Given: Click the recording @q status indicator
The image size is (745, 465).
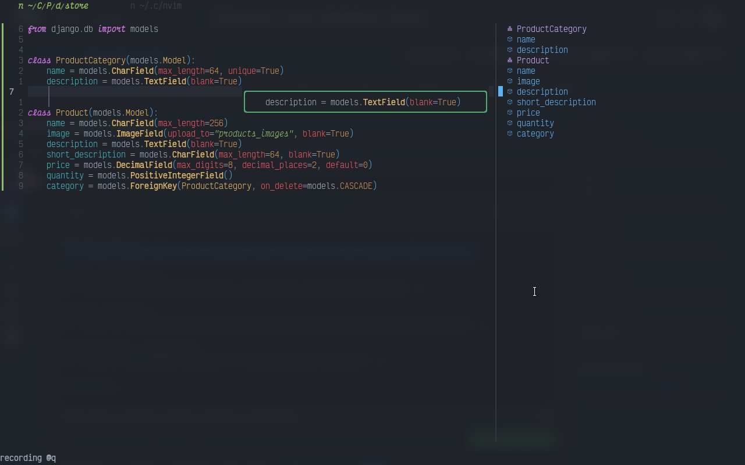Looking at the screenshot, I should pyautogui.click(x=28, y=457).
